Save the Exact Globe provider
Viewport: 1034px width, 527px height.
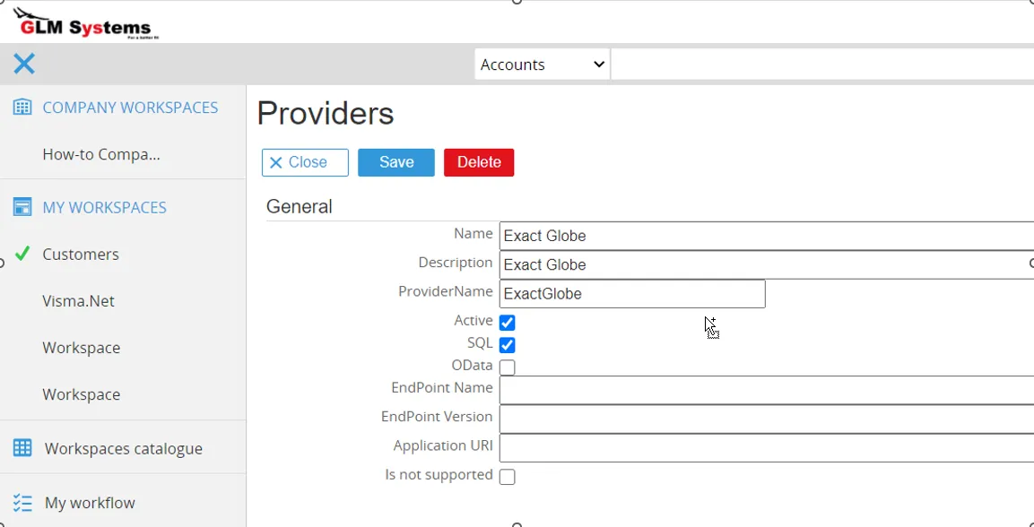click(395, 162)
